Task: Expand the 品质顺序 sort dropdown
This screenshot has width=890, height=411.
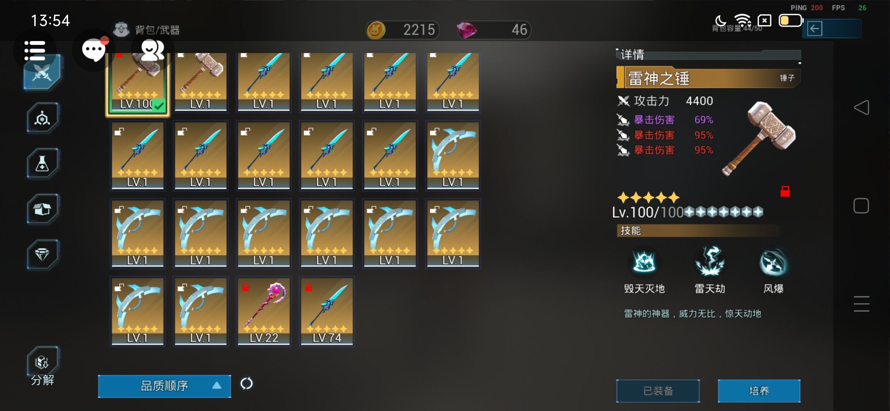Action: point(164,386)
